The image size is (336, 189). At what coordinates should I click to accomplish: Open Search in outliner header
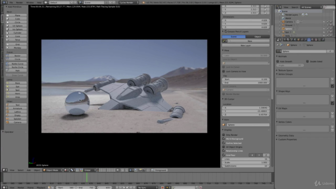point(295,7)
